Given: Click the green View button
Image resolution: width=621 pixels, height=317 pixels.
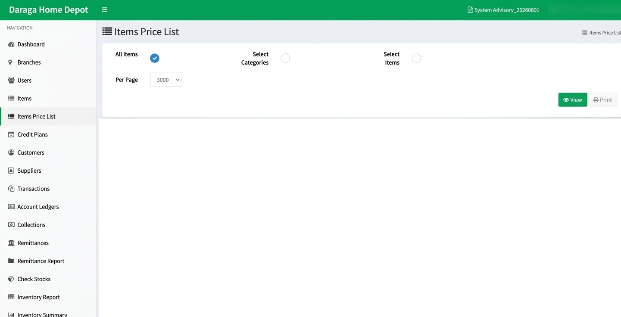Looking at the screenshot, I should [x=572, y=100].
